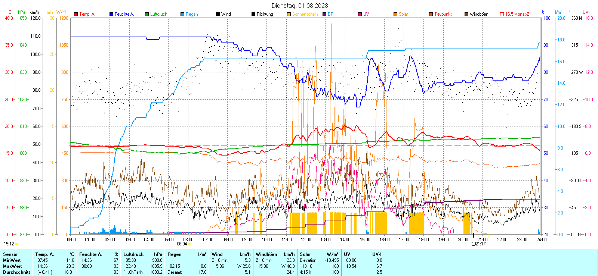Click the MaxWert row label
The width and height of the screenshot is (598, 276).
tap(12, 266)
